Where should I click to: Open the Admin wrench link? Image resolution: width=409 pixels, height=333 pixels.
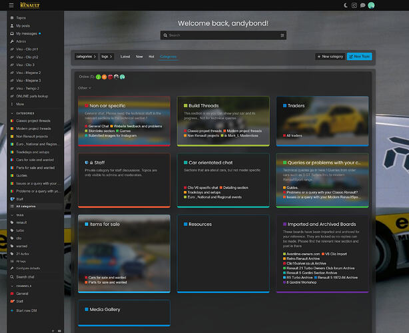pos(21,41)
